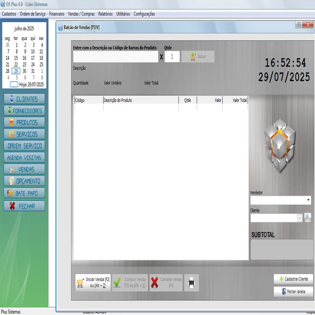Click the client search magnifier icon
The width and height of the screenshot is (315, 315).
point(308,217)
